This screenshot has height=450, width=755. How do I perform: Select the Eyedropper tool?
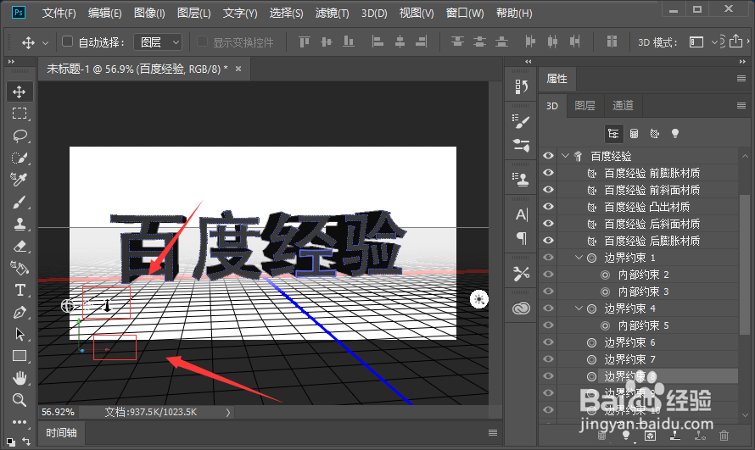(20, 180)
